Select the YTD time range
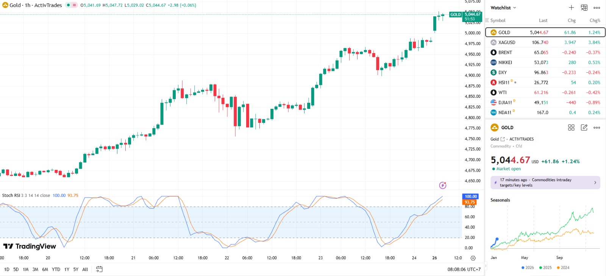Viewport: 606px width, 276px height. (x=56, y=270)
